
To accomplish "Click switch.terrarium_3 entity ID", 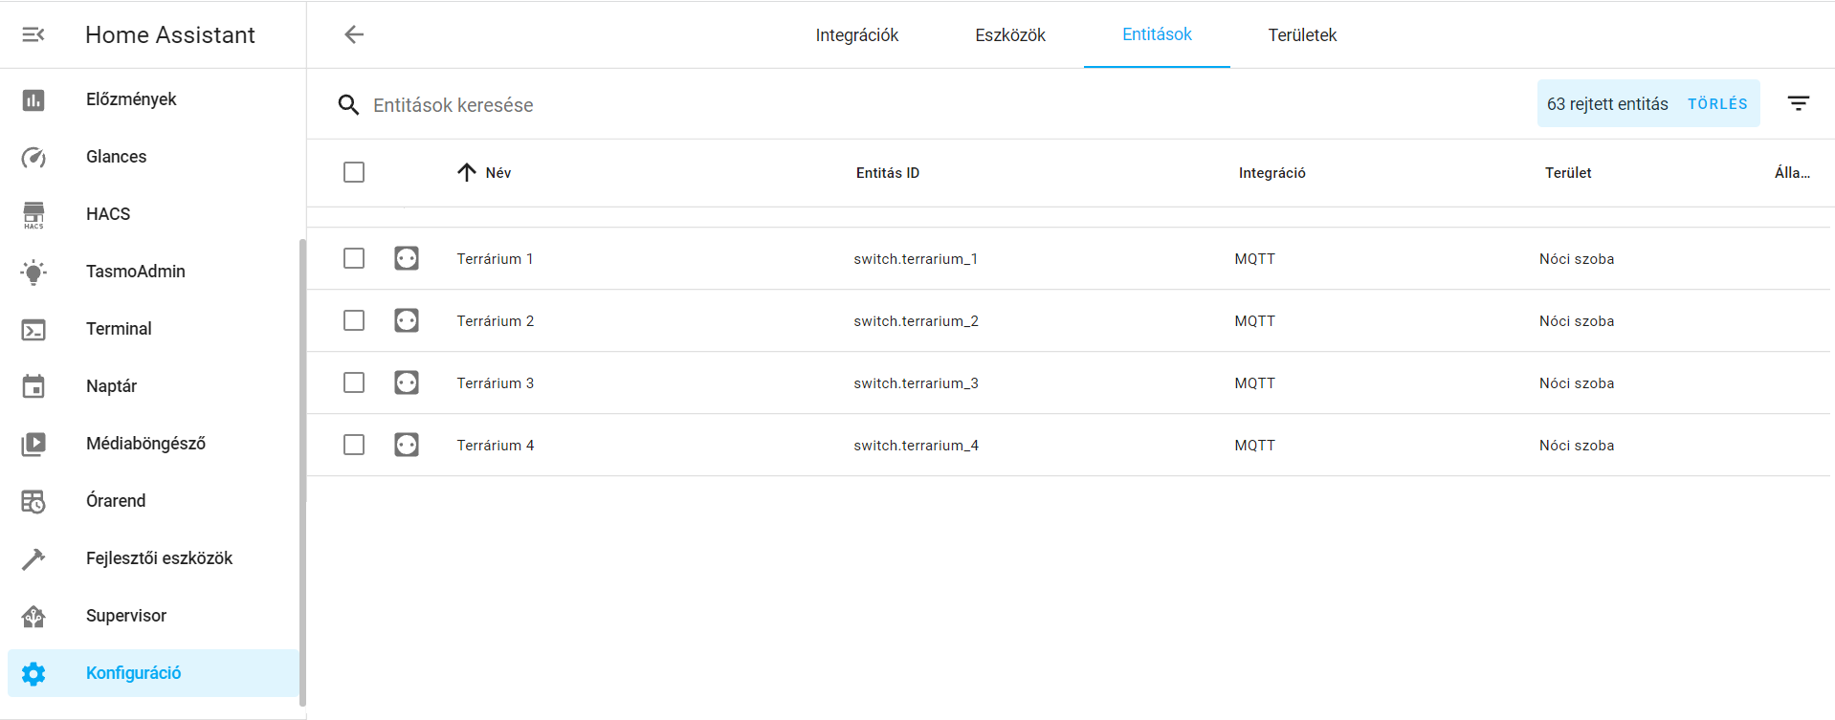I will 916,383.
